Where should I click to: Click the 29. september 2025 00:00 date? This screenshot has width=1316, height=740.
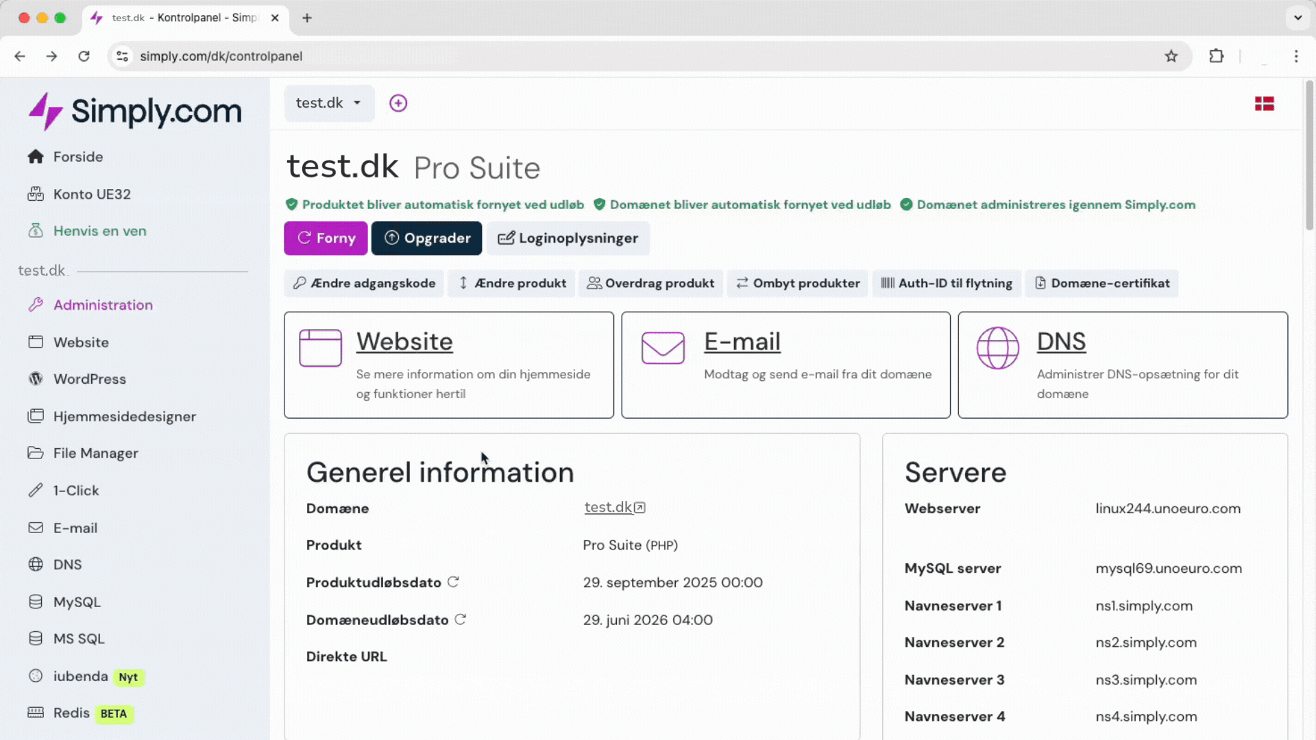coord(672,582)
